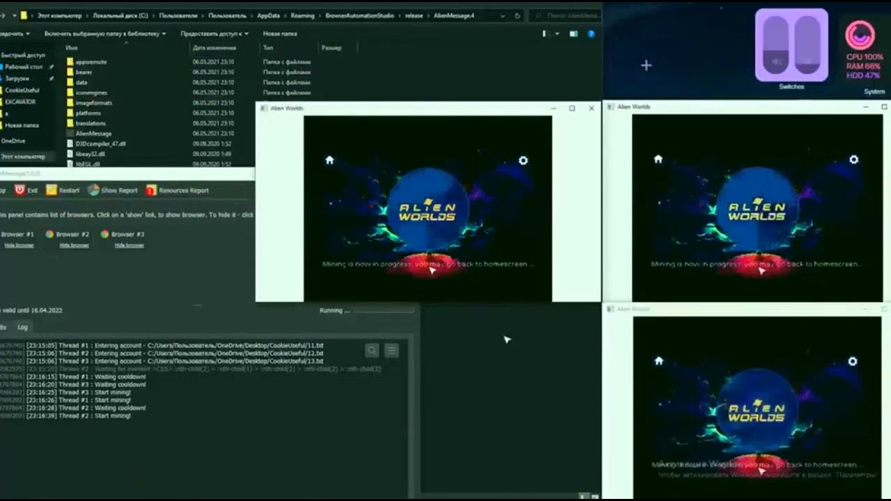Select OneDrive in the navigation pane
Viewport: 891px width, 501px height.
click(x=13, y=141)
